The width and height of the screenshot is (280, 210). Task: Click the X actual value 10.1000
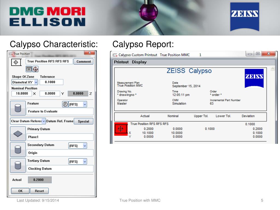148,133
